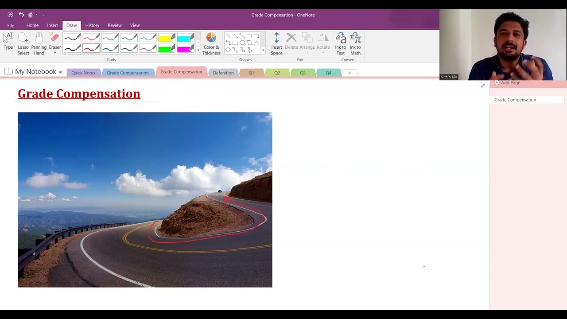The width and height of the screenshot is (567, 319).
Task: Click the Delete button in Edit group
Action: (291, 41)
